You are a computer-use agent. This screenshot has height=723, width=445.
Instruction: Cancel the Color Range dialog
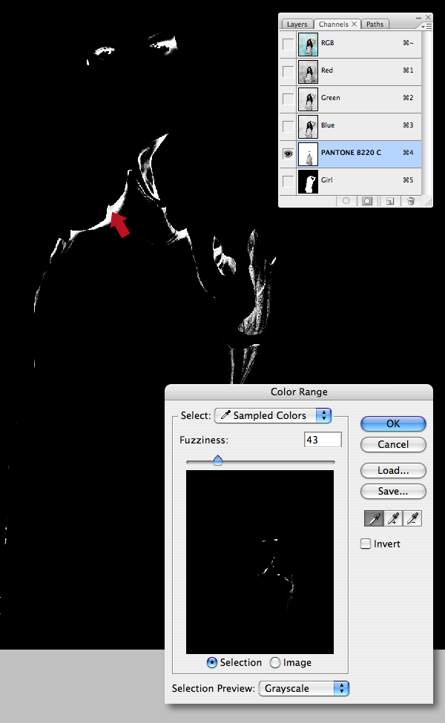[x=393, y=444]
